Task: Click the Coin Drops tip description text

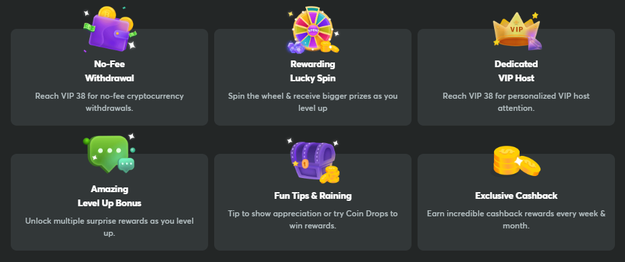Action: pos(313,219)
